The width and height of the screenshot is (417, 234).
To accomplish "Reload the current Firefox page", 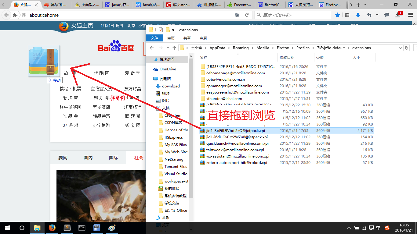I will (247, 15).
